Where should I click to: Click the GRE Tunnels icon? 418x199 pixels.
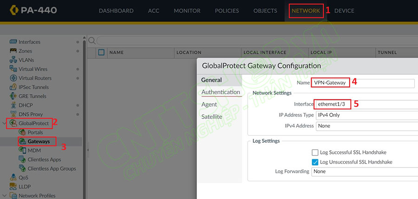pos(13,96)
